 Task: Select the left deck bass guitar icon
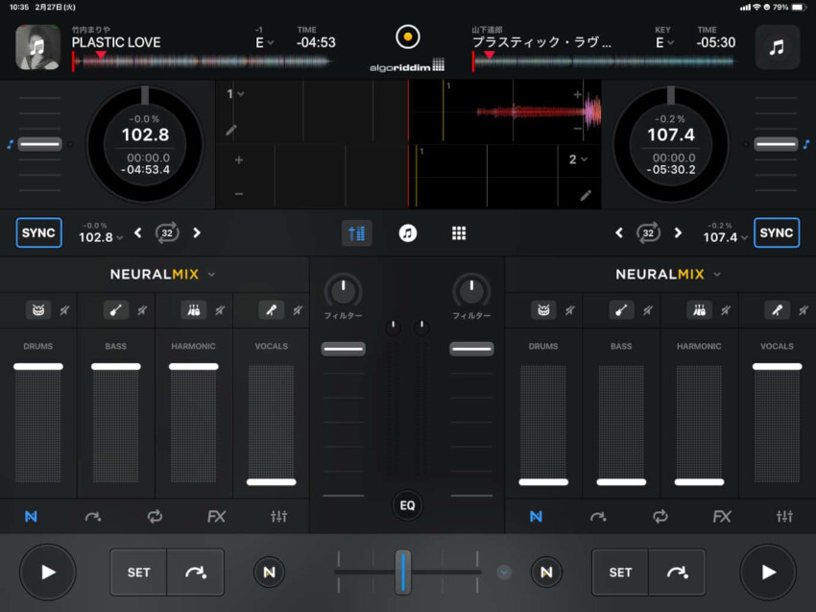(x=116, y=310)
